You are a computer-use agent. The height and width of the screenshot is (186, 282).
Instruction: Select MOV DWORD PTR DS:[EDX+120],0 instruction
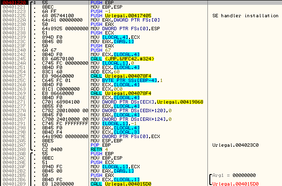pyautogui.click(x=131, y=110)
